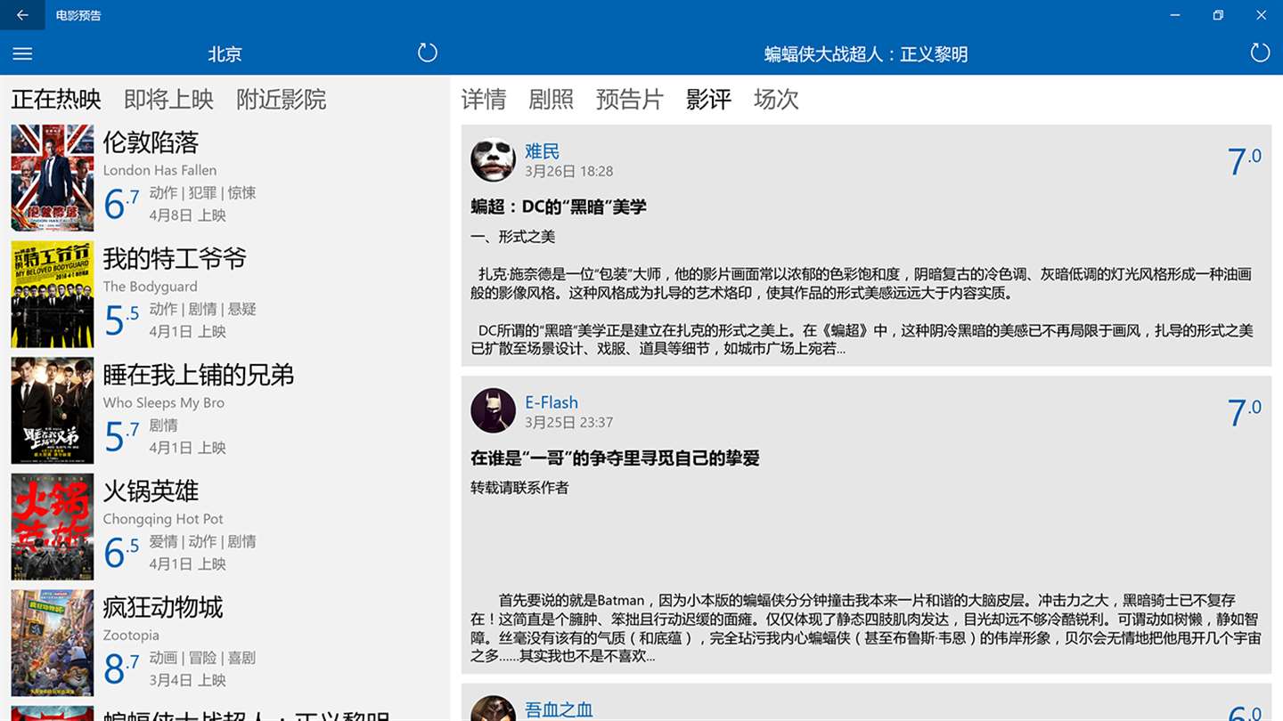The height and width of the screenshot is (721, 1283).
Task: Switch to 正在热映 tab
Action: pyautogui.click(x=56, y=99)
